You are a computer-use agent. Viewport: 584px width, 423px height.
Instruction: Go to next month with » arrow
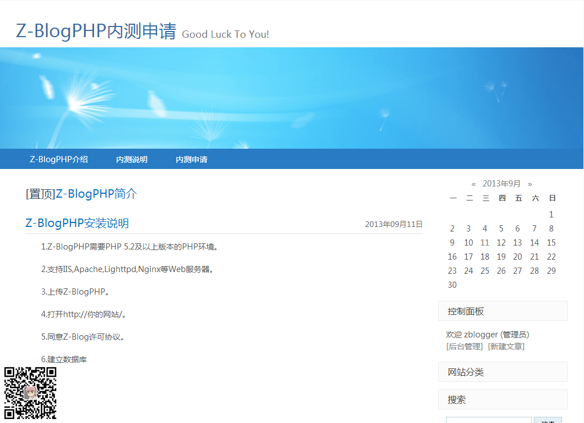click(x=529, y=183)
